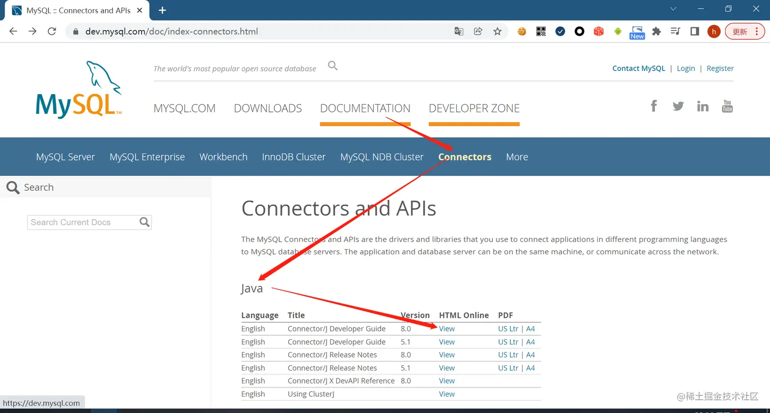770x413 pixels.
Task: View Connector/J X DevAPI Reference online
Action: (x=447, y=380)
